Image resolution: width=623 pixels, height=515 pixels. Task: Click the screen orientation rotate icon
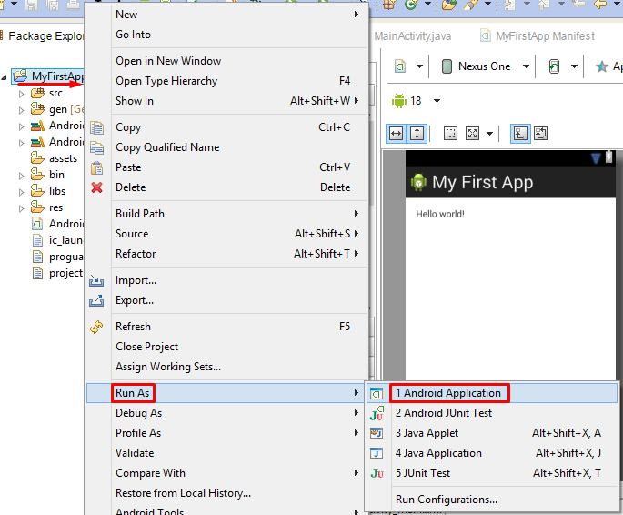554,66
